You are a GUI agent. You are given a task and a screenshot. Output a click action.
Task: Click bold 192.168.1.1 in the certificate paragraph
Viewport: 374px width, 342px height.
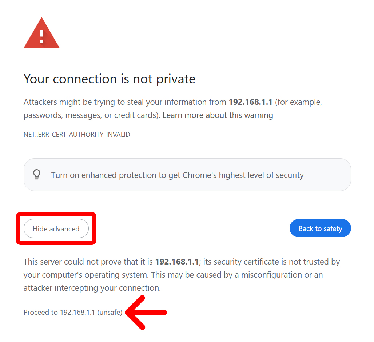177,262
